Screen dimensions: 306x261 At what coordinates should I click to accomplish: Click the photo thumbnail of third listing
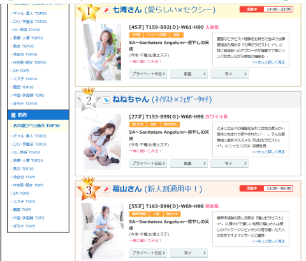pos(102,231)
